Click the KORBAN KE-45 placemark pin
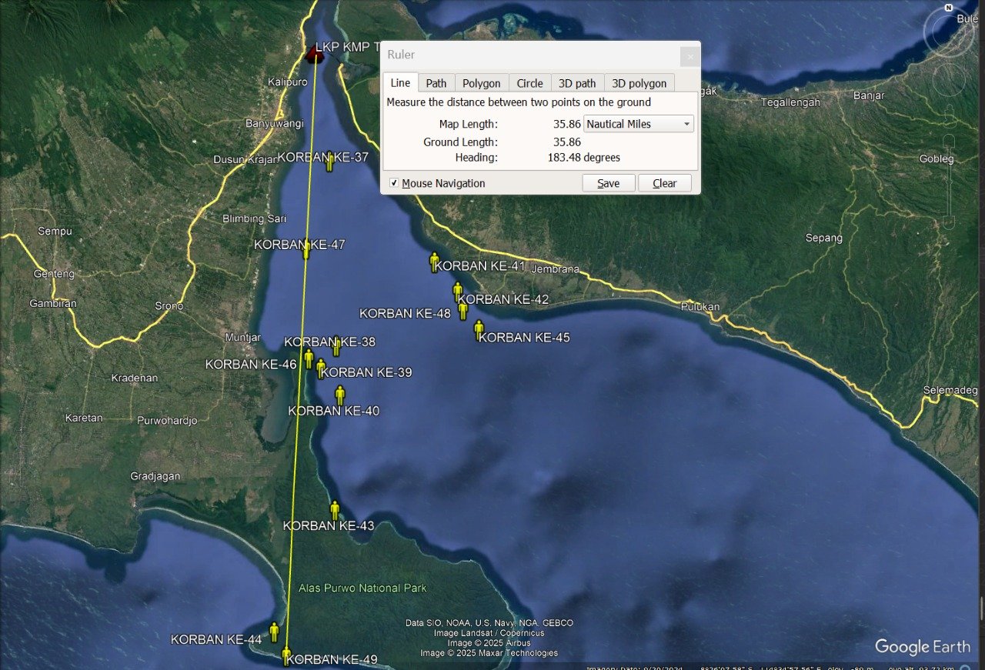 (x=479, y=329)
